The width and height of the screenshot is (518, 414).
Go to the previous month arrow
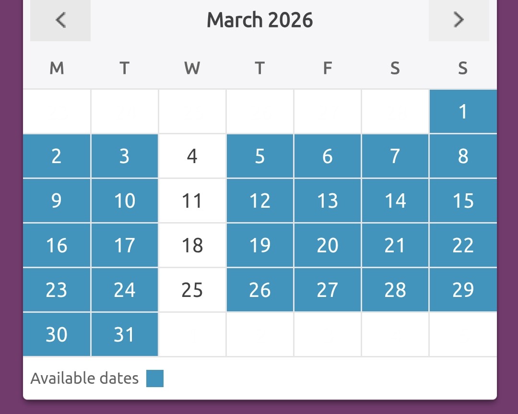point(60,20)
